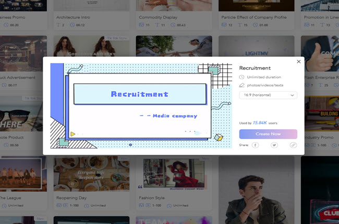Open the Tik Tok Style model thumbnail
This screenshot has height=224, width=339.
tap(91, 46)
